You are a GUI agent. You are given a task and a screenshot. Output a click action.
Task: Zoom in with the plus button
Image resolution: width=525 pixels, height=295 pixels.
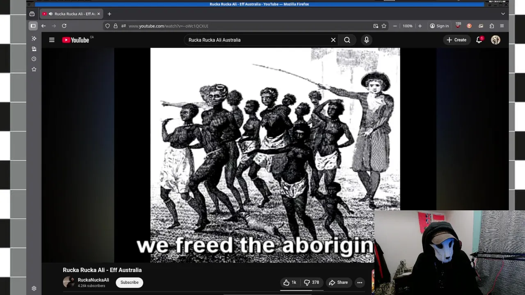[x=420, y=26]
